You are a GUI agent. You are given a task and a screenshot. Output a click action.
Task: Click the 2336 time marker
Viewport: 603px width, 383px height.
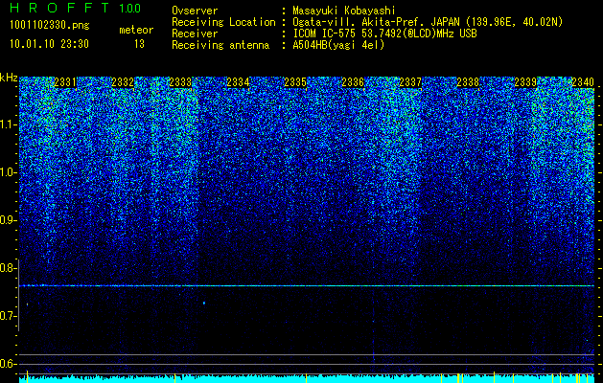tap(353, 82)
